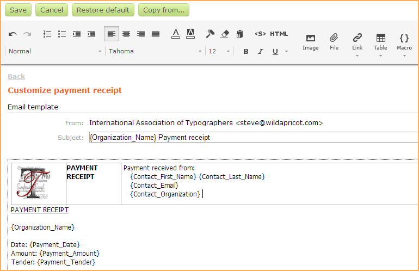Click the Amount: {Payment_Amount} line
The height and width of the screenshot is (271, 419).
[55, 254]
